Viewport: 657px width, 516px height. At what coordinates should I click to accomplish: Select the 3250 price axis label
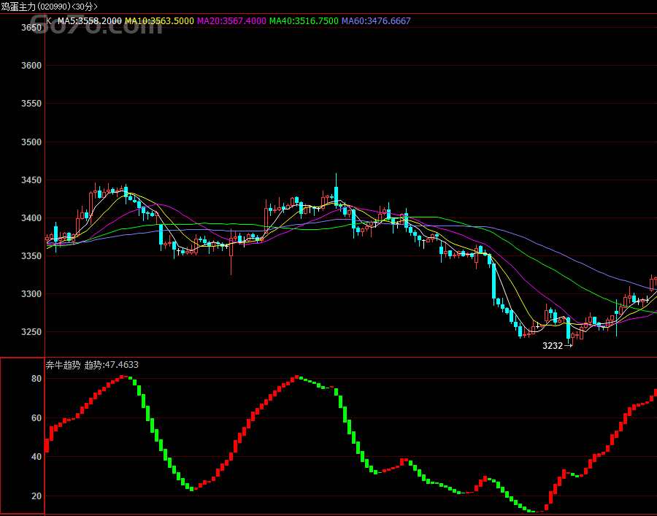tap(31, 331)
